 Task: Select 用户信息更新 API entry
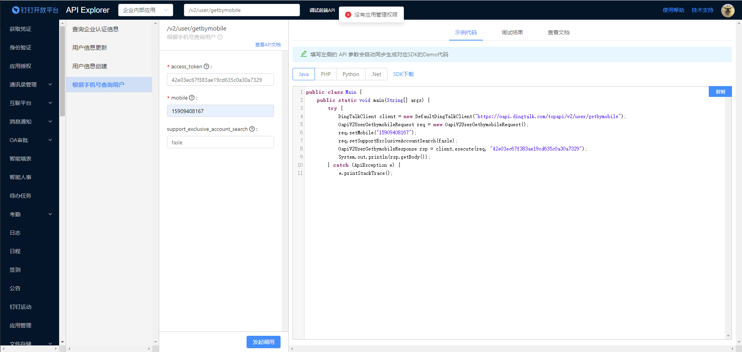click(x=109, y=47)
